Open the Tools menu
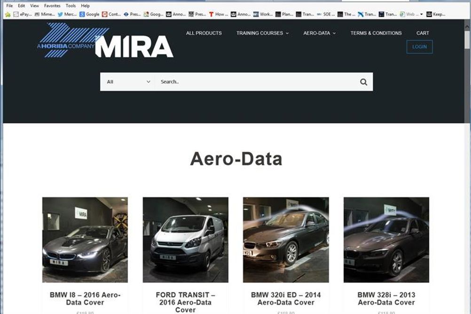 [71, 6]
